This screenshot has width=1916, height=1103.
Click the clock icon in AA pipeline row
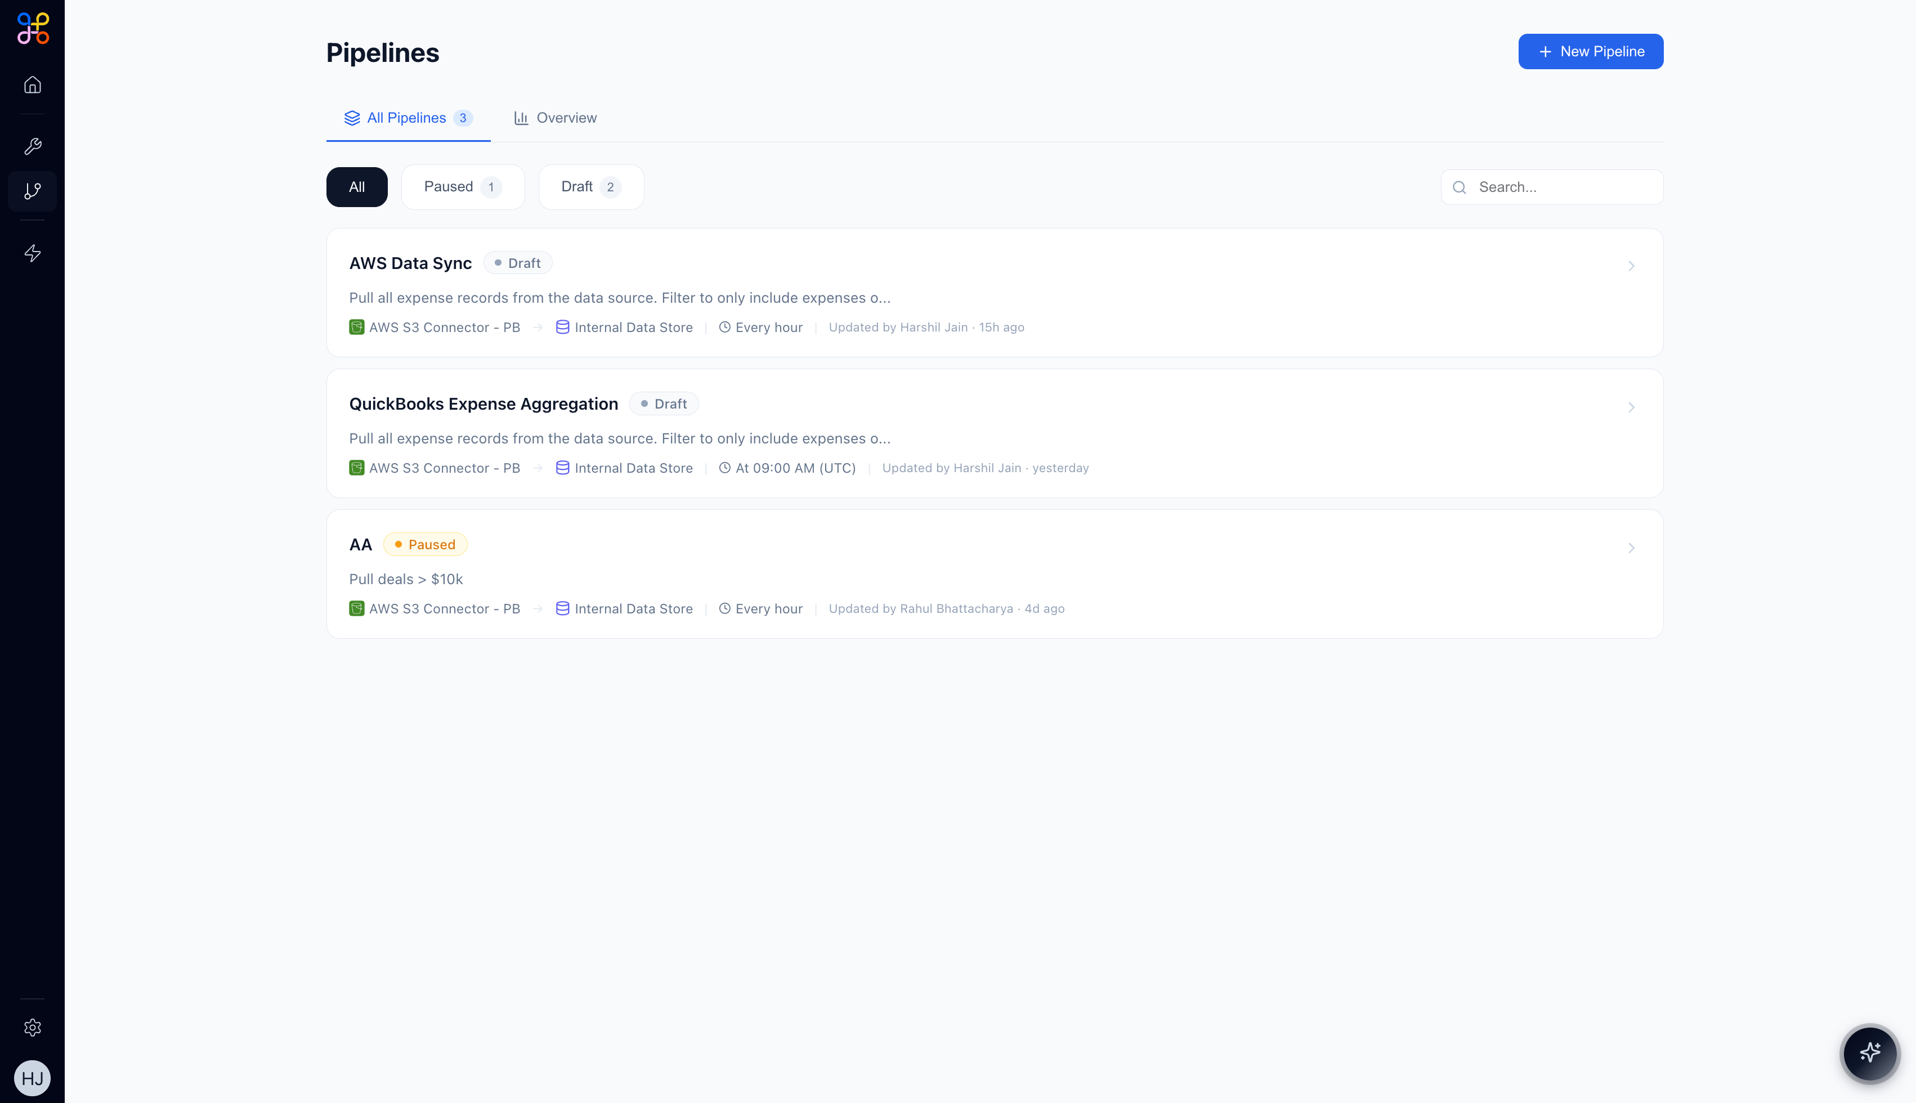[x=724, y=608]
